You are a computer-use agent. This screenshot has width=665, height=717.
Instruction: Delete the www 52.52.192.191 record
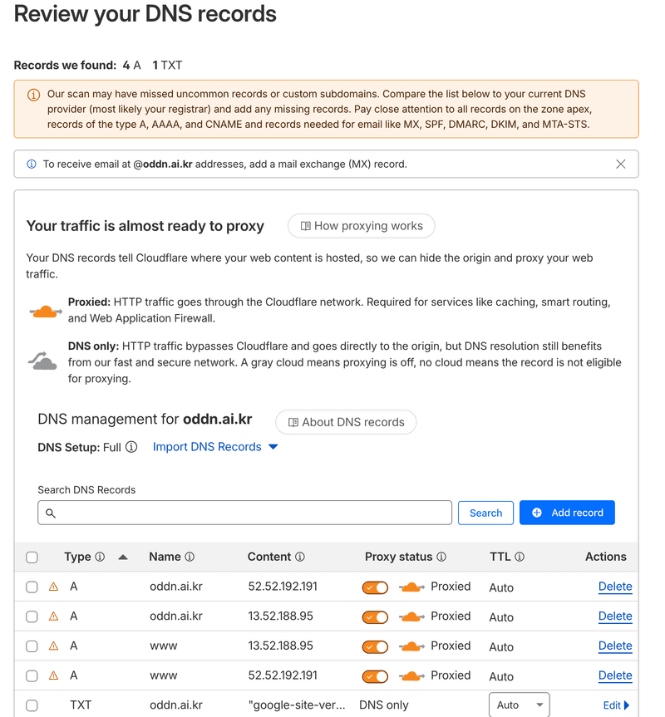pyautogui.click(x=615, y=675)
